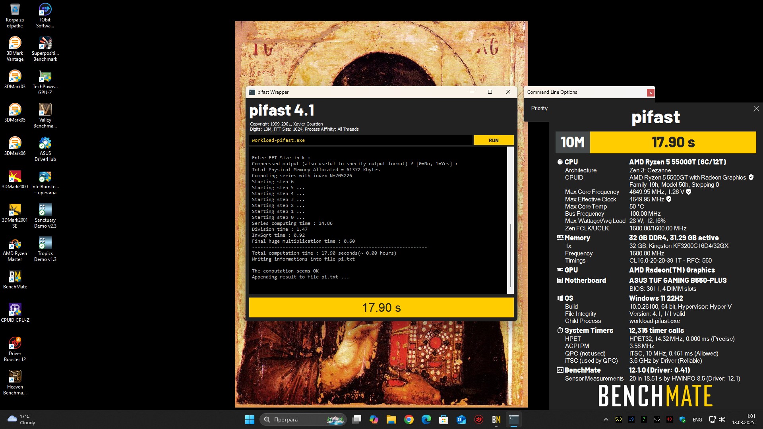Open Korpa za otpatke recycle bin icon

click(x=15, y=15)
